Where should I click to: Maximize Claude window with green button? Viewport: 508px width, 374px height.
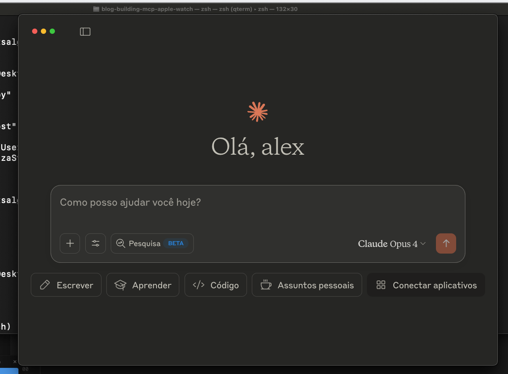(52, 31)
